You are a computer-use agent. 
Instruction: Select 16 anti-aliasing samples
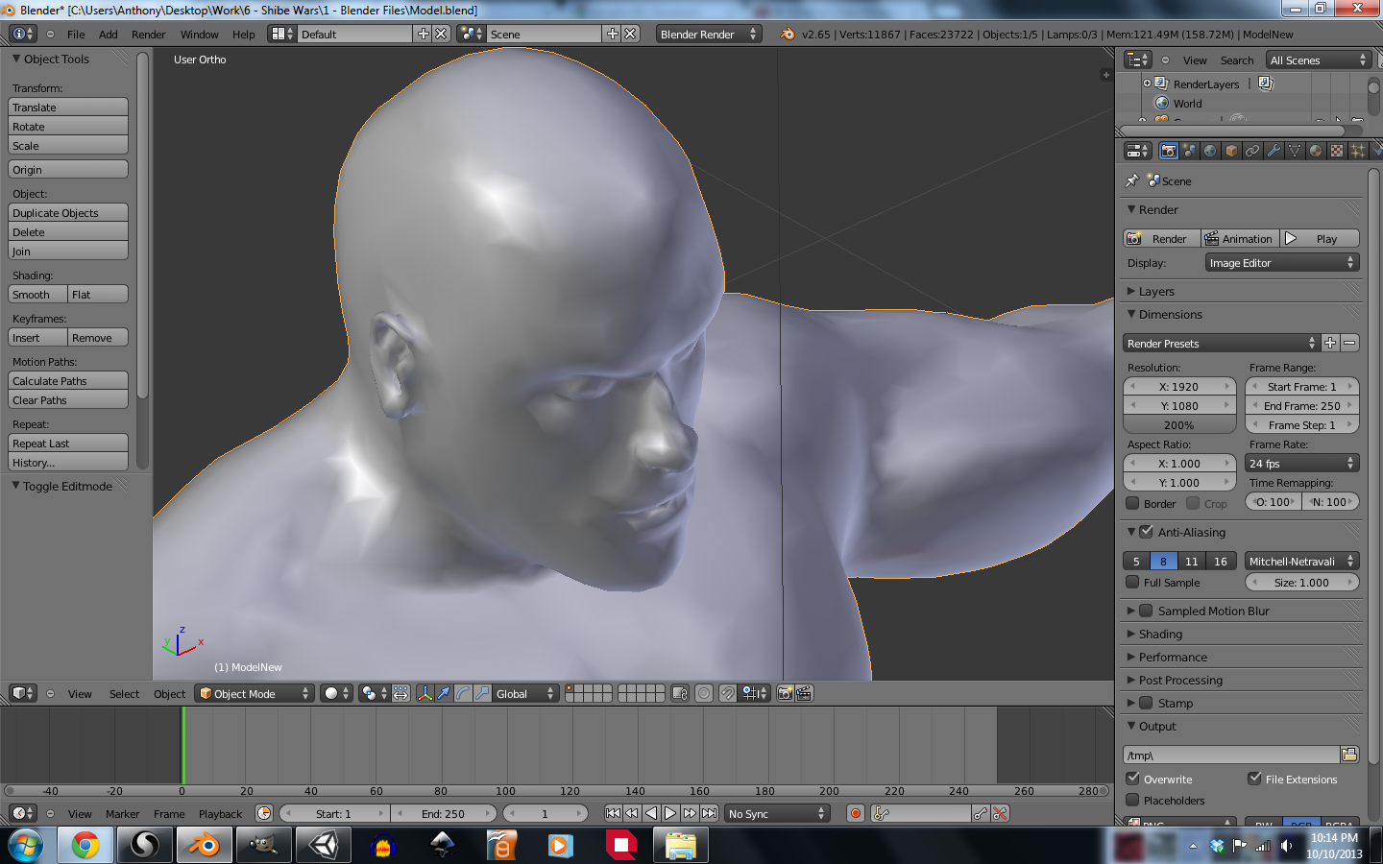pyautogui.click(x=1221, y=561)
